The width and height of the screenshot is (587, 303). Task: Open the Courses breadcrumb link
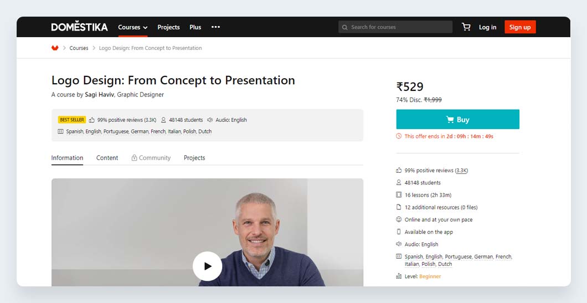point(79,48)
